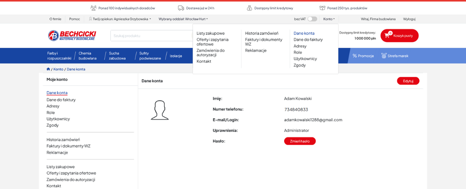Screen dimensions: 466x189
Task: Click the percent Promocje icon
Action: pos(355,56)
